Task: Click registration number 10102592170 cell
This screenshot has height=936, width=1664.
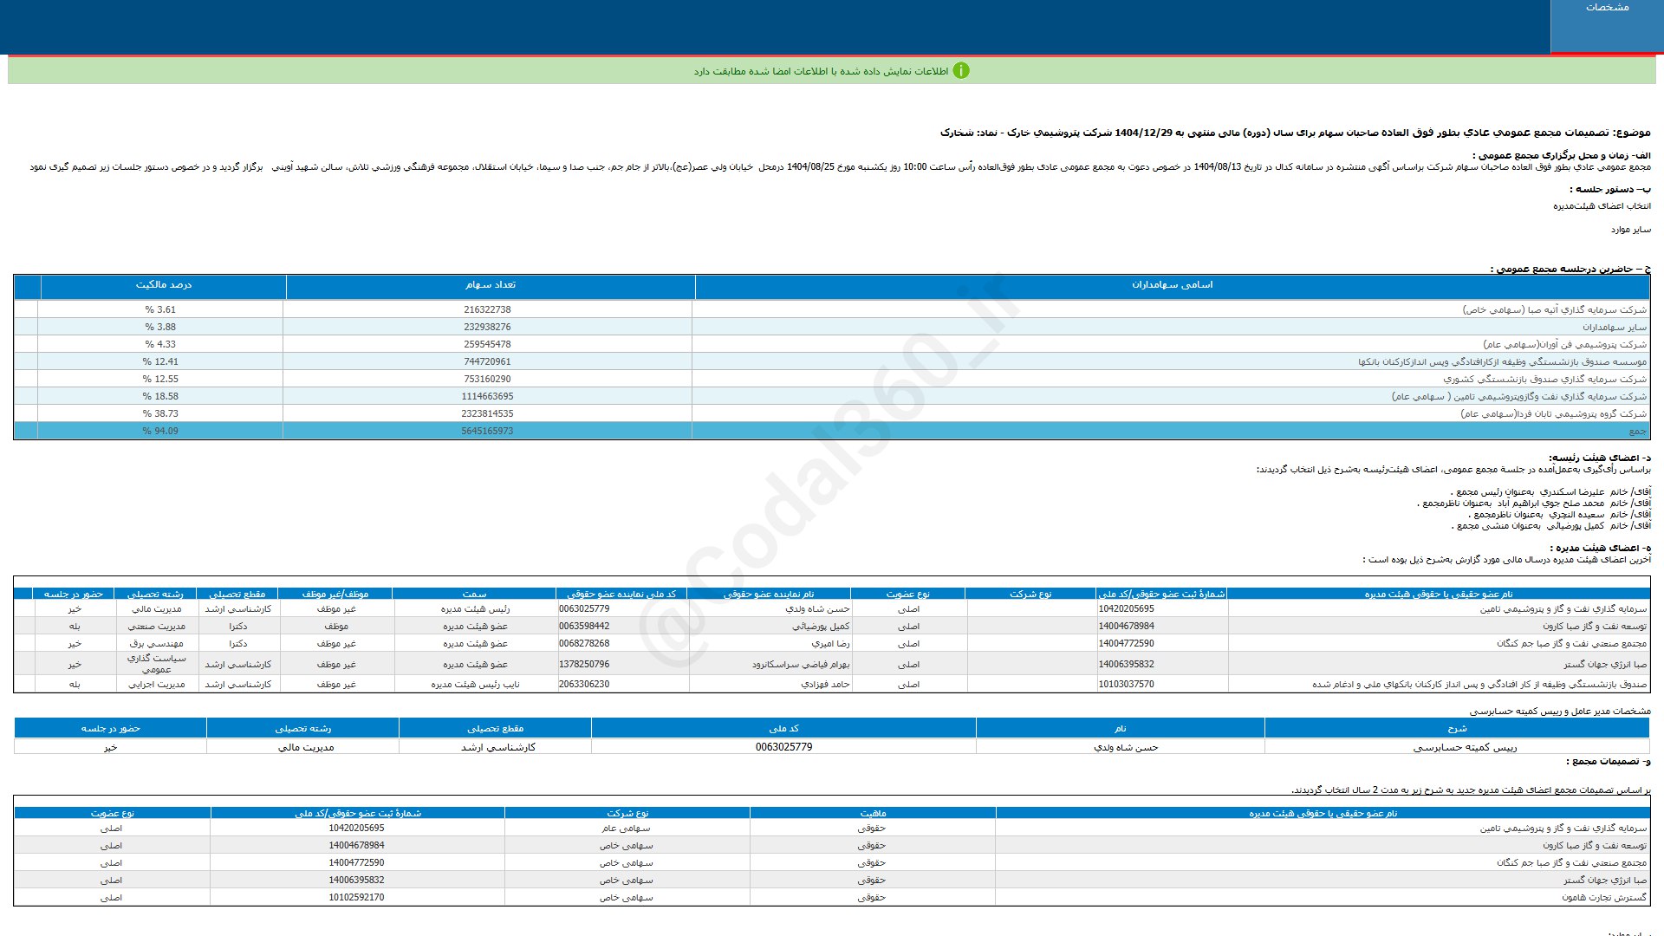Action: 356,898
